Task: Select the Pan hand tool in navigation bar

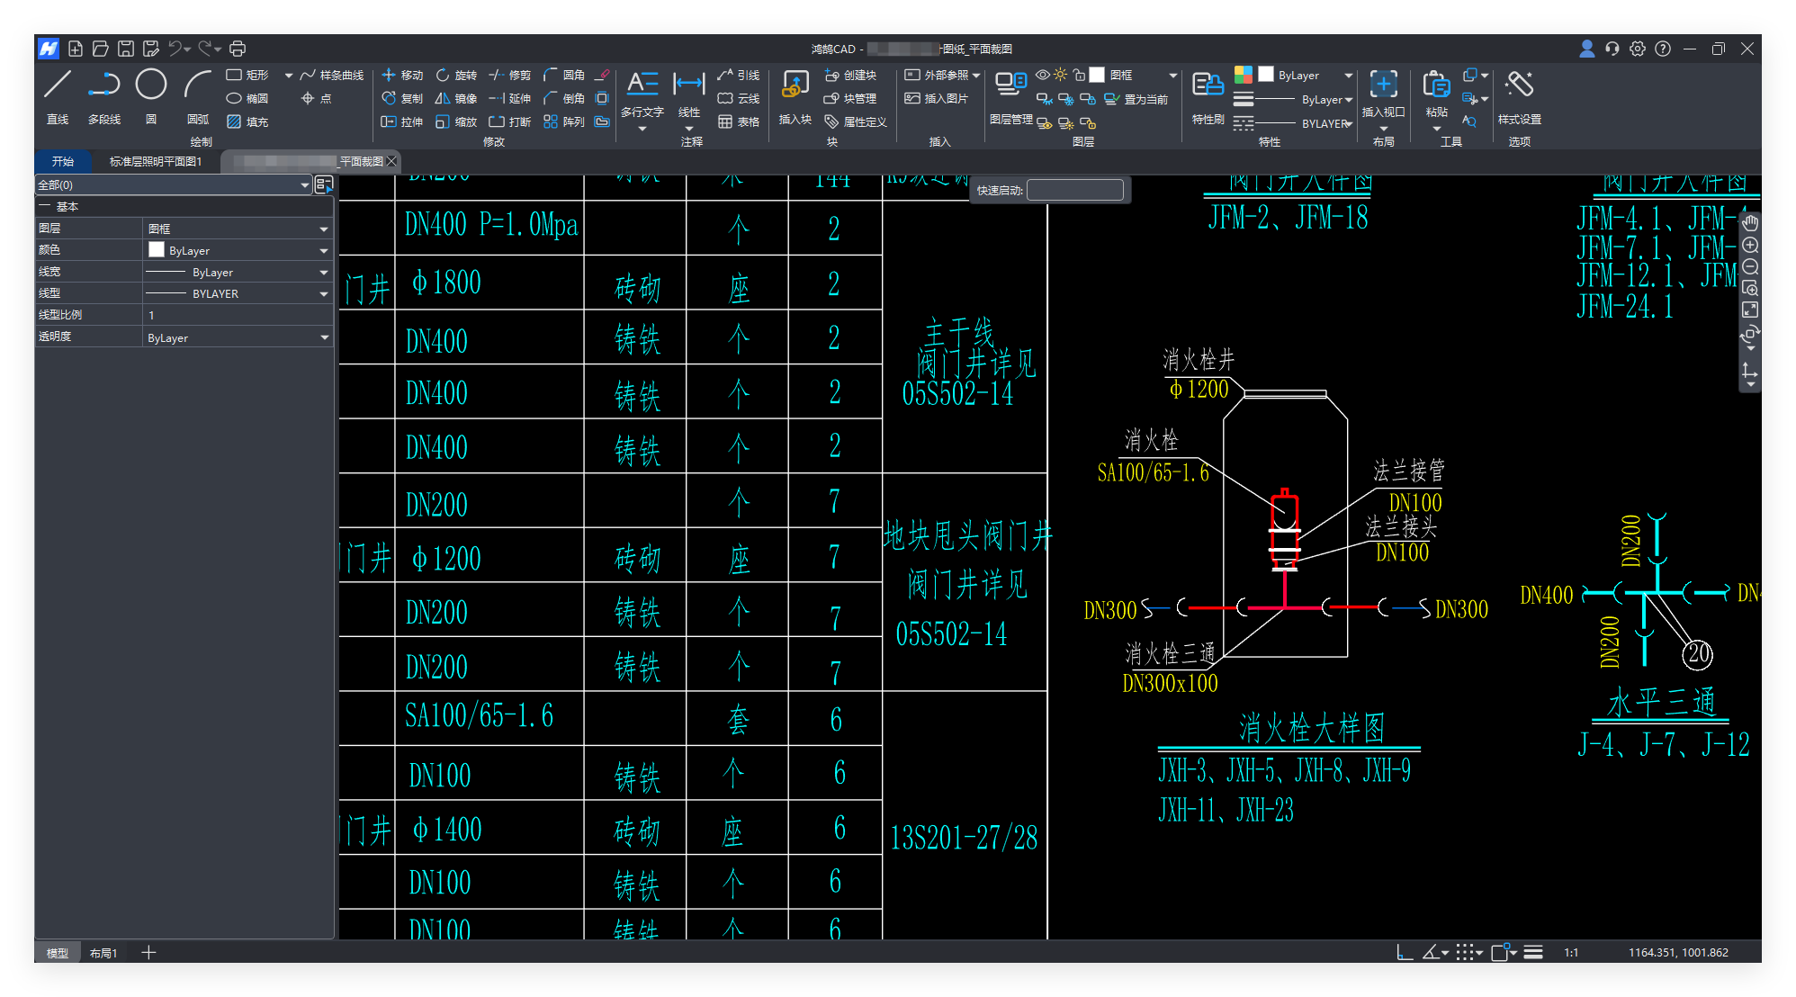Action: pos(1750,223)
